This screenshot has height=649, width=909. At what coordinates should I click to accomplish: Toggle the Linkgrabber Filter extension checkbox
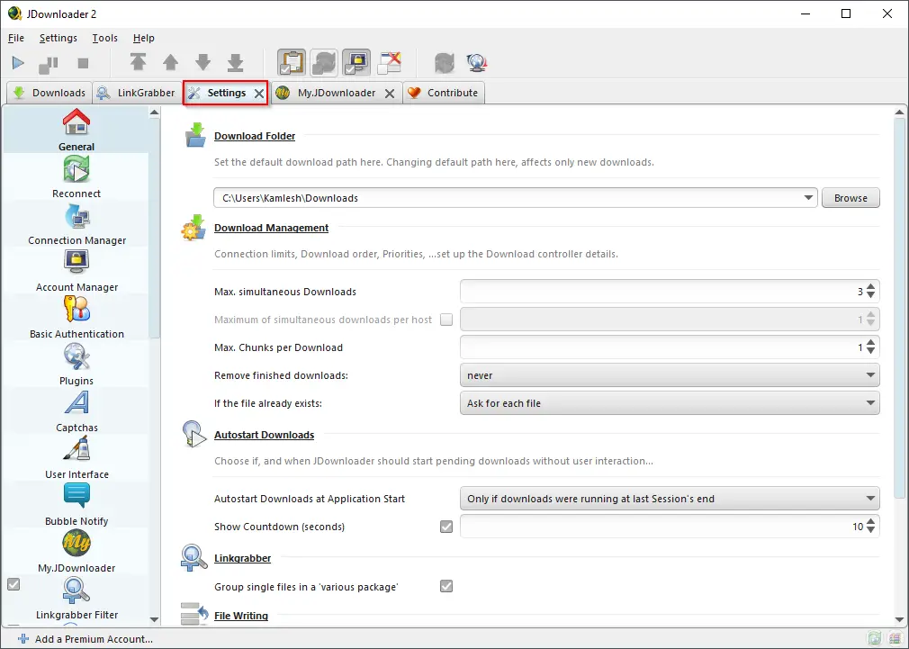click(x=13, y=584)
